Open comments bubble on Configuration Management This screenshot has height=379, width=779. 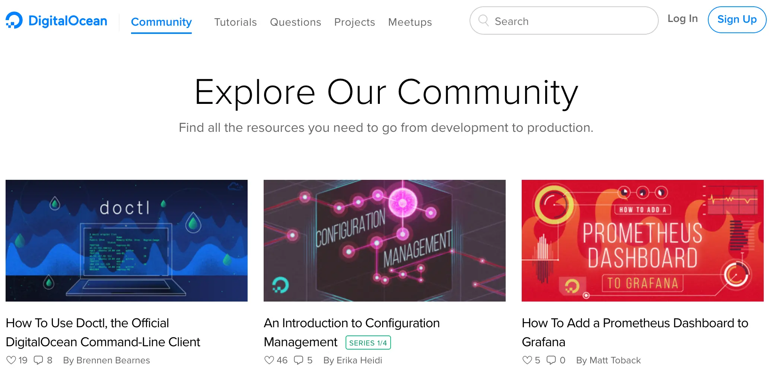[299, 360]
